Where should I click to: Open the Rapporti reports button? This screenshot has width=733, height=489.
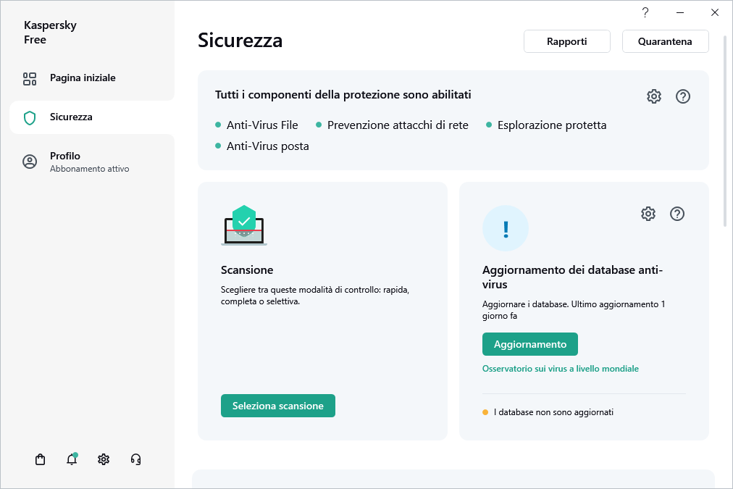566,41
